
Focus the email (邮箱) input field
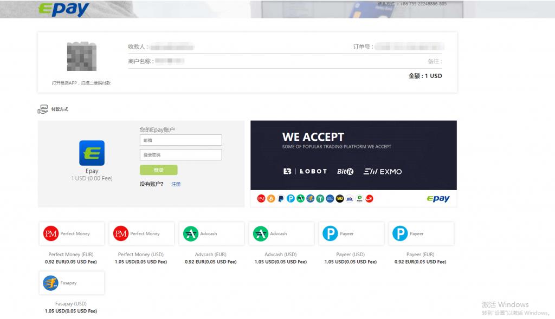coord(180,140)
